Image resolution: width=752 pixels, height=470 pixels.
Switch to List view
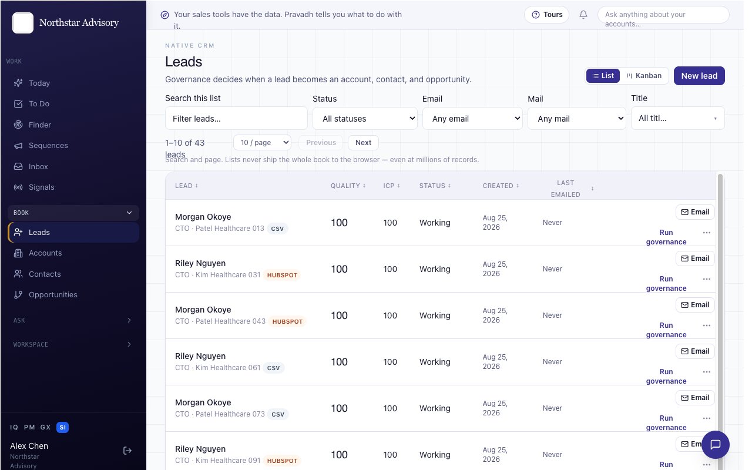(603, 76)
